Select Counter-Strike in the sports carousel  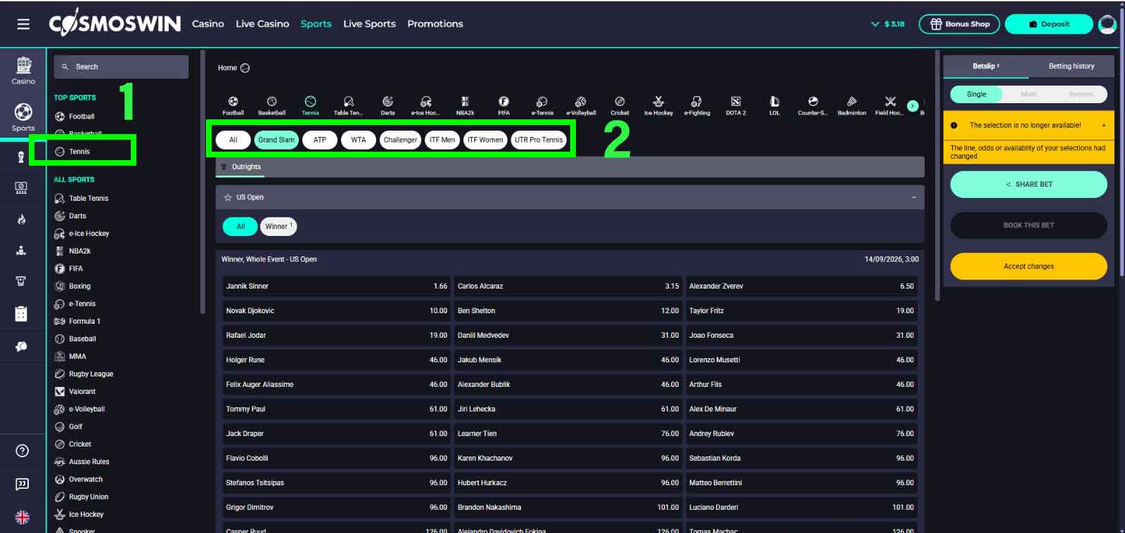tap(813, 105)
